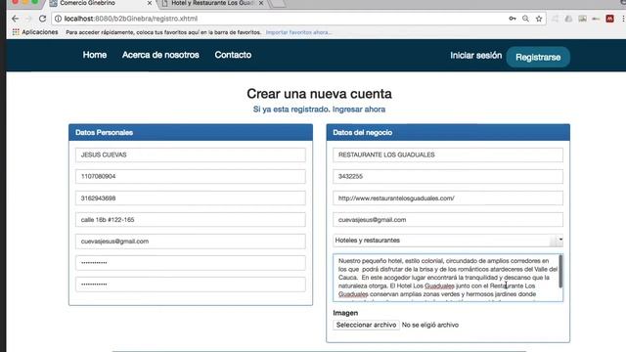Open the Hoteles y restaurantes category dropdown
The image size is (626, 352).
(448, 241)
